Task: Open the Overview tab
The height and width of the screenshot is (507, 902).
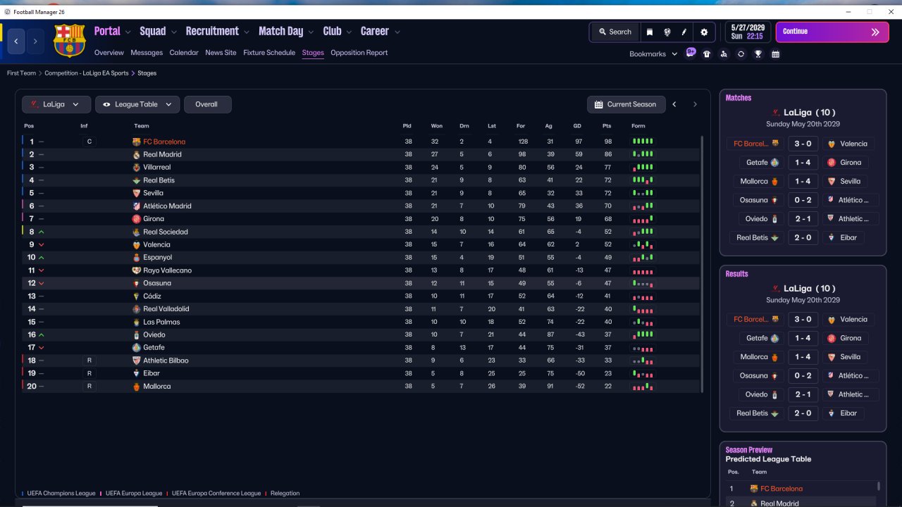Action: click(109, 53)
